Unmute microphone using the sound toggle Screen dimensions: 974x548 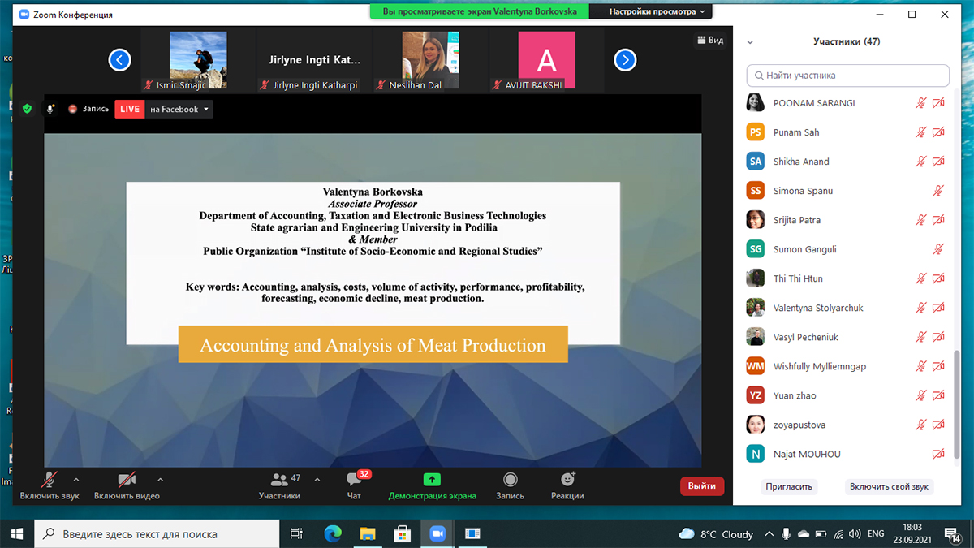tap(50, 481)
